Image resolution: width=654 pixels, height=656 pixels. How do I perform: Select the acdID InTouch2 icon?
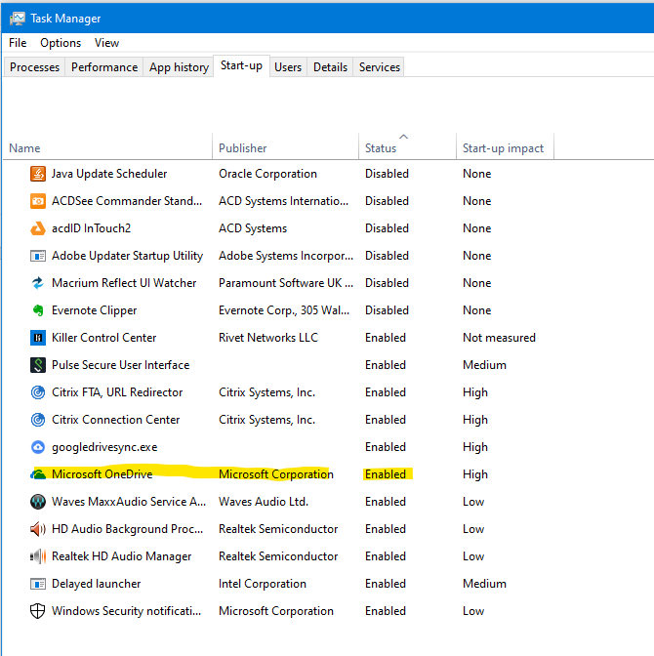38,228
